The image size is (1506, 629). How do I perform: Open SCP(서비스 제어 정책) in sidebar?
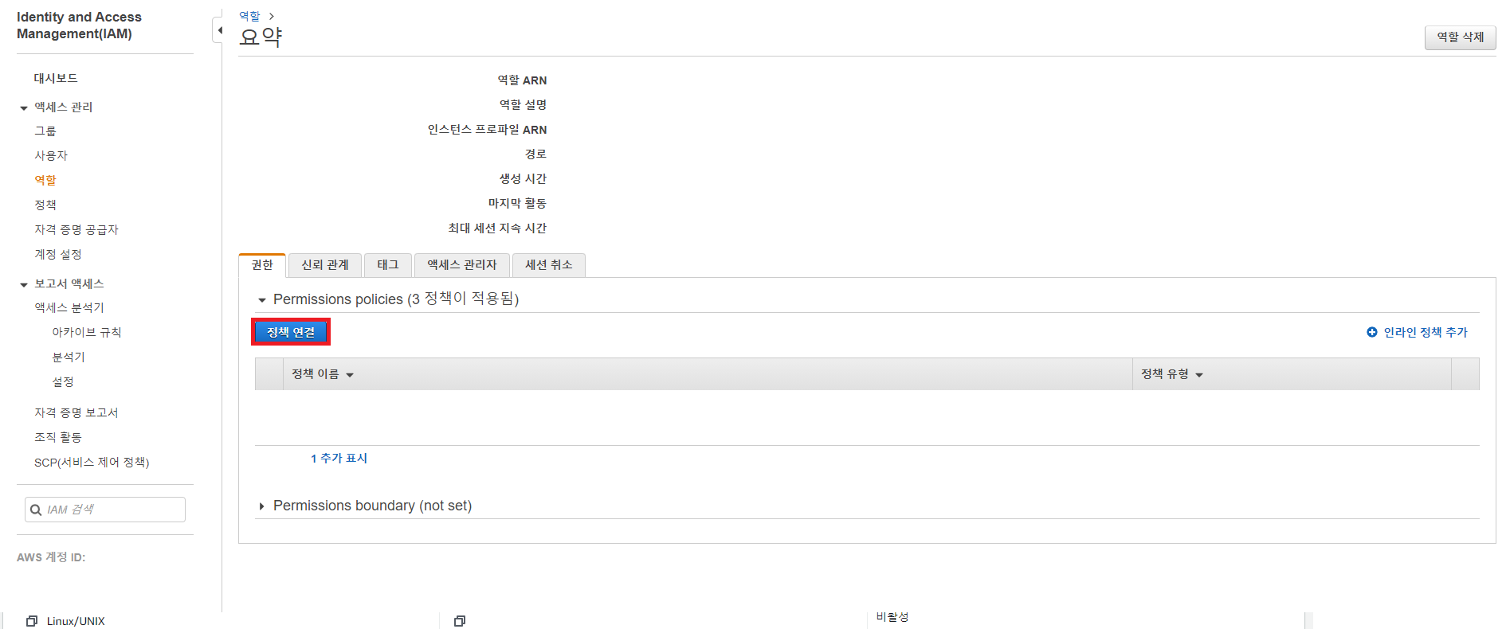click(x=92, y=462)
